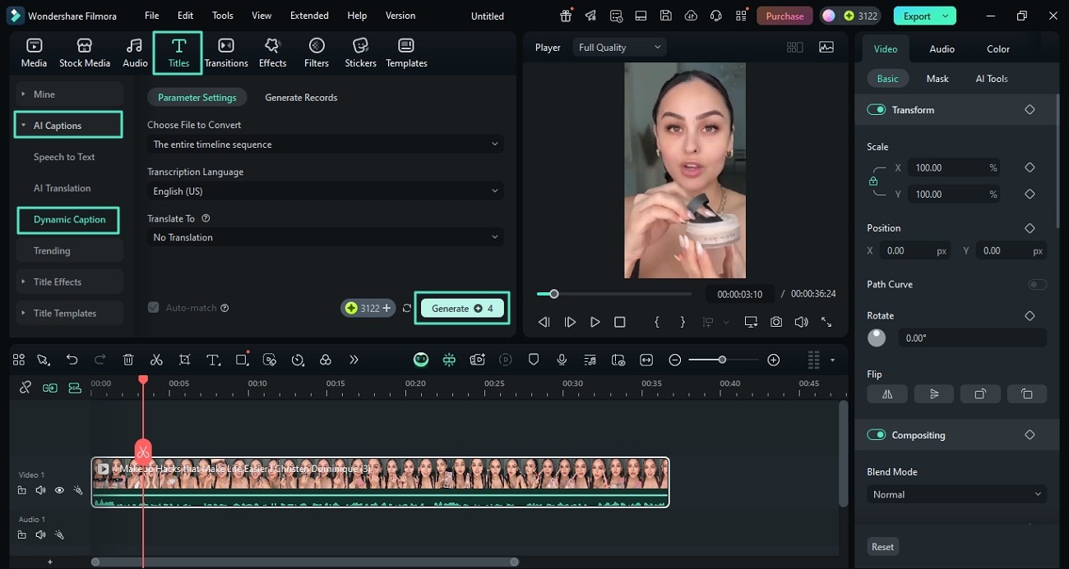Viewport: 1069px width, 569px height.
Task: Open the Full Quality player dropdown
Action: [x=620, y=48]
